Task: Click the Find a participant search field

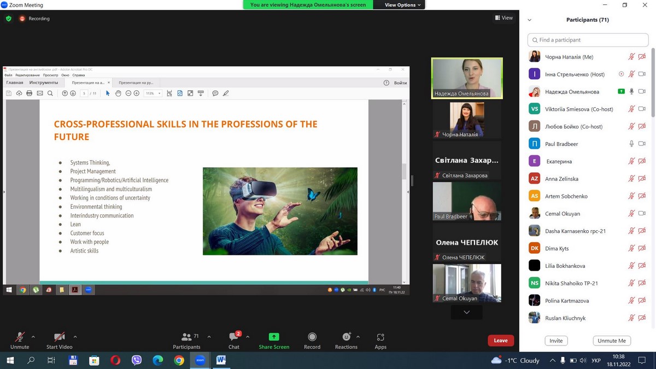Action: point(588,40)
